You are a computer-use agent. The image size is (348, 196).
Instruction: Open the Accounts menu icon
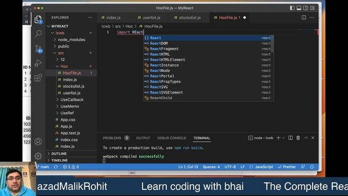click(x=38, y=142)
